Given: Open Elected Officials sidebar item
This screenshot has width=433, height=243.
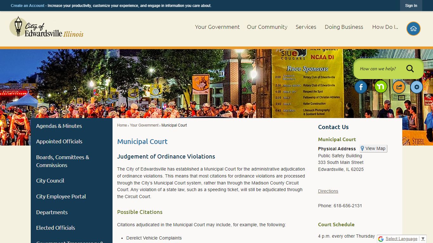Looking at the screenshot, I should click(72, 228).
